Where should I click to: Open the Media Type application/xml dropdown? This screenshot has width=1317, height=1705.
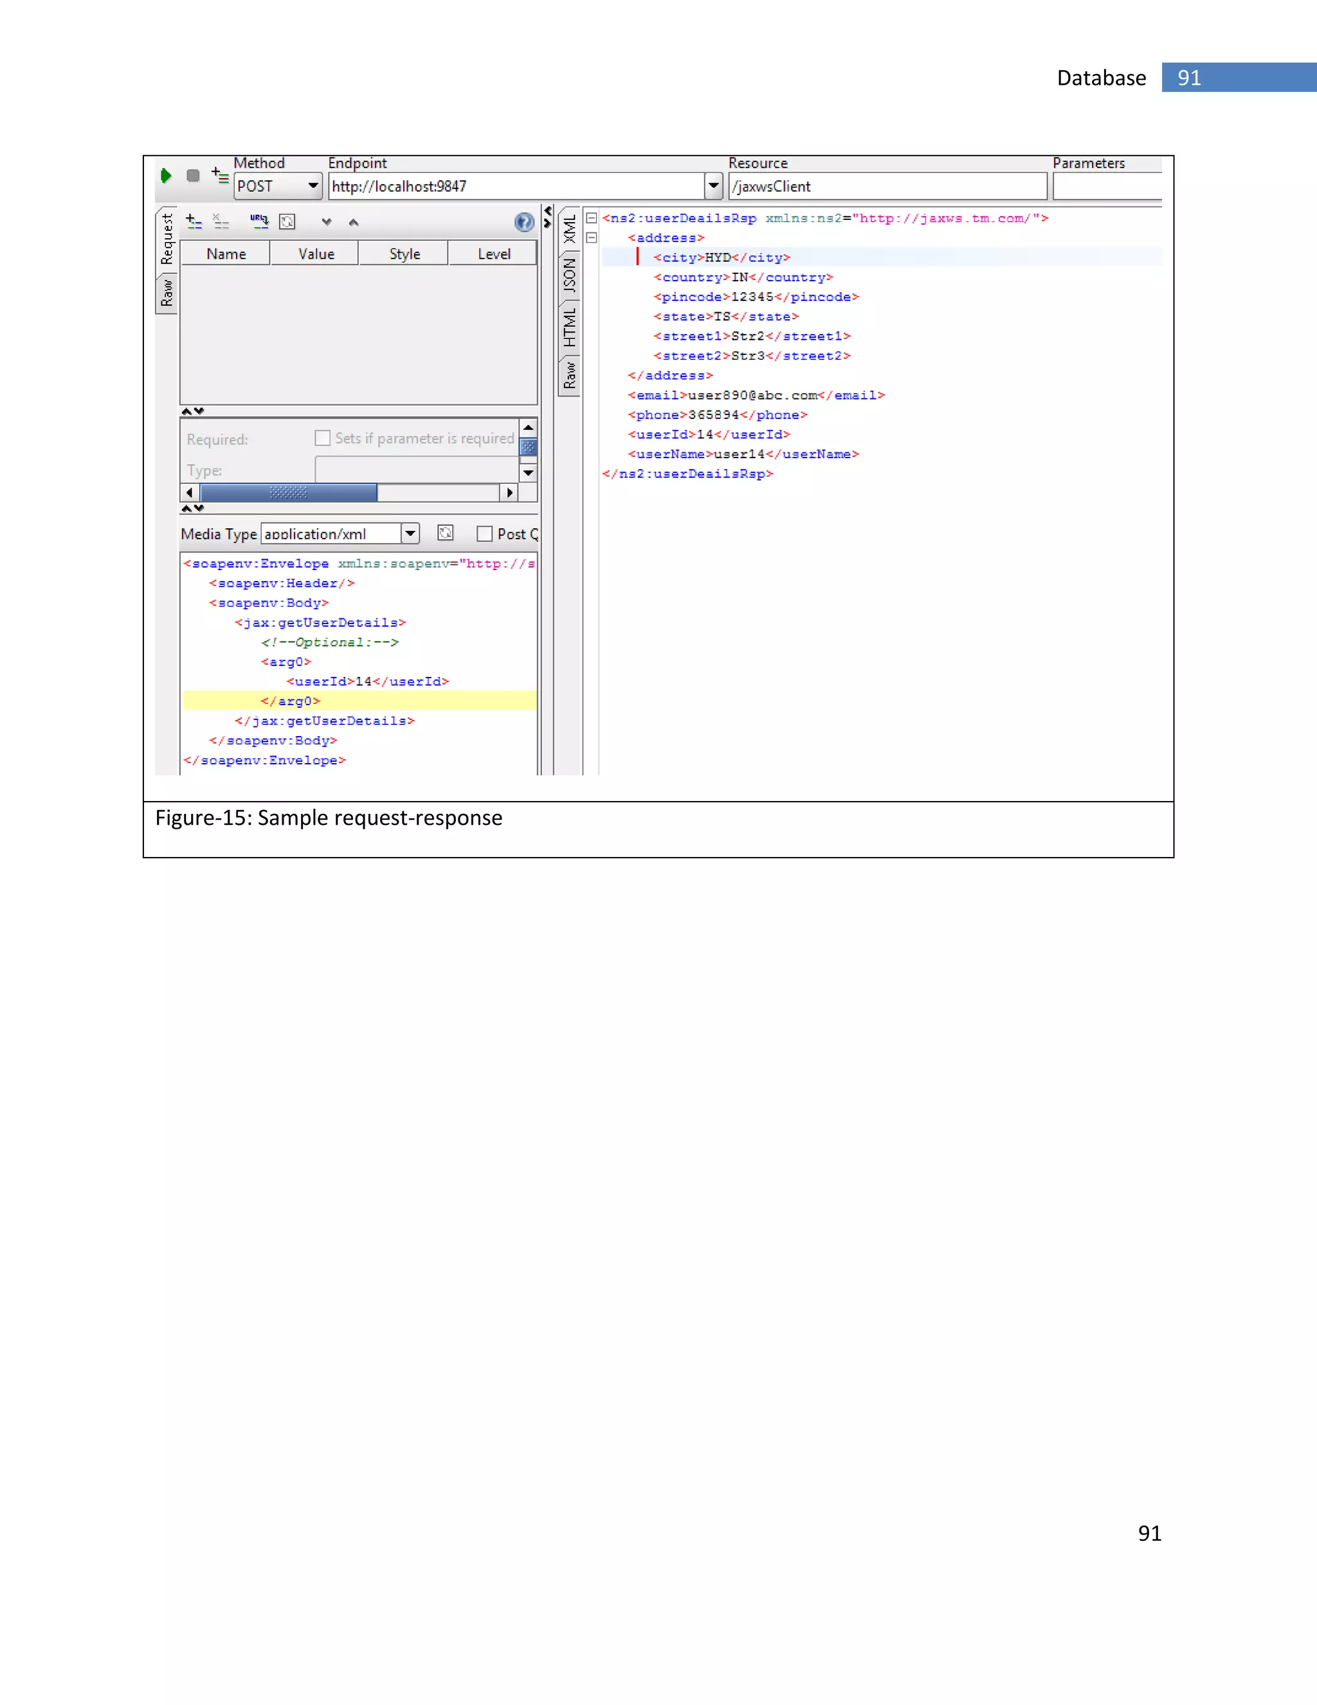click(410, 534)
